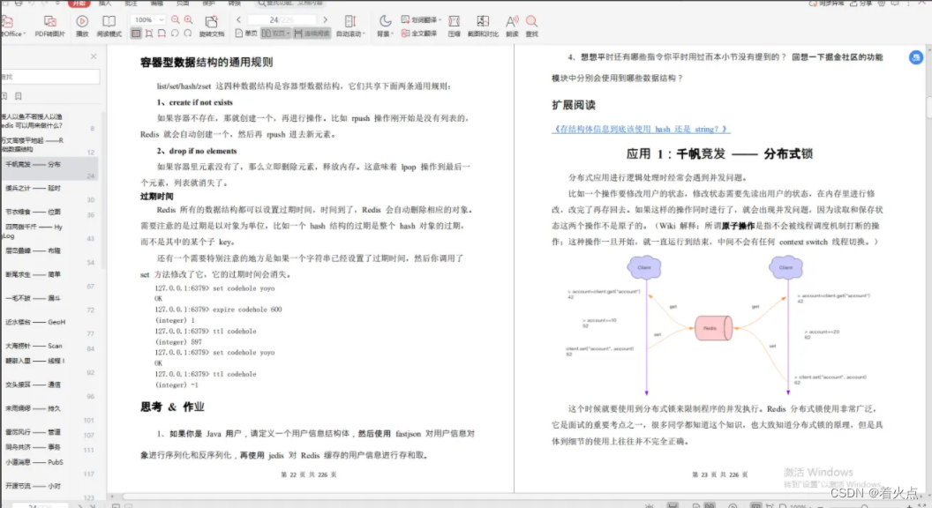Open the PDF转图片 tool

pos(50,26)
